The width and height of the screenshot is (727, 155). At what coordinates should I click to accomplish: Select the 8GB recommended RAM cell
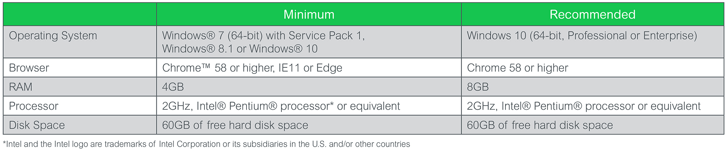coord(593,87)
